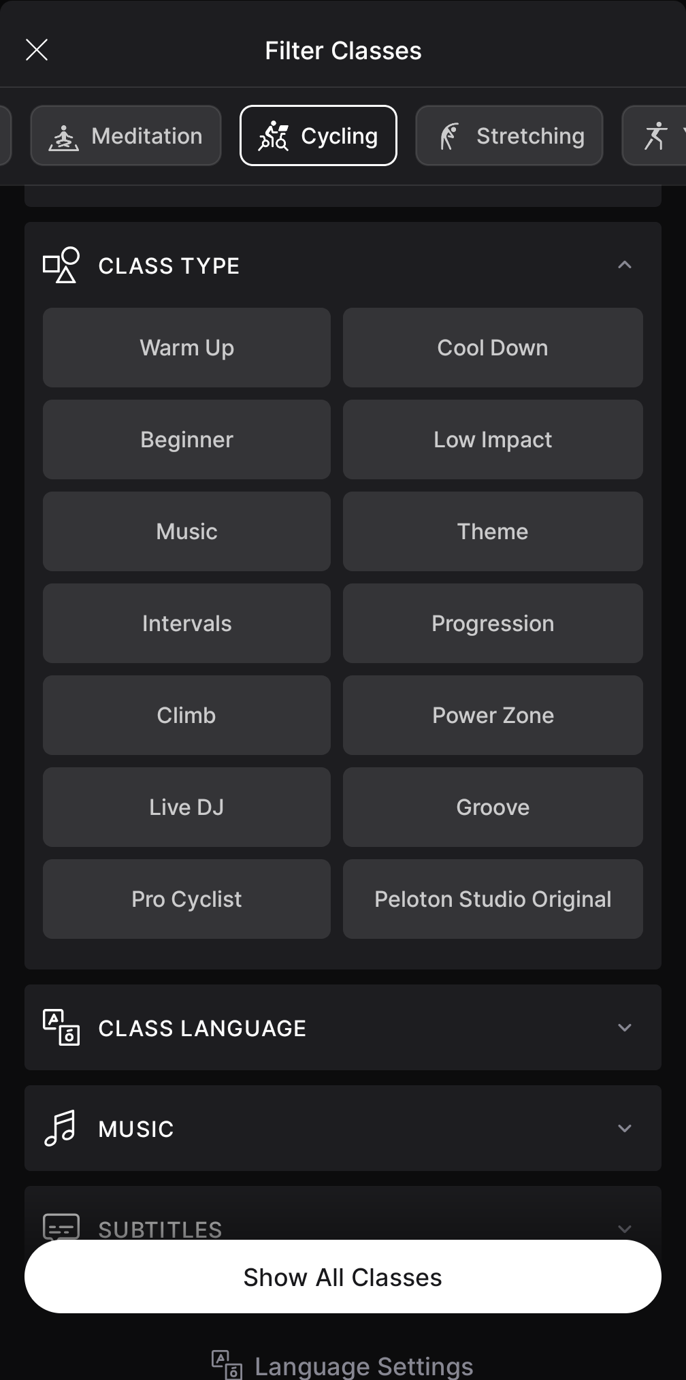Click the cycling bike icon
Viewport: 686px width, 1380px height.
click(x=274, y=136)
